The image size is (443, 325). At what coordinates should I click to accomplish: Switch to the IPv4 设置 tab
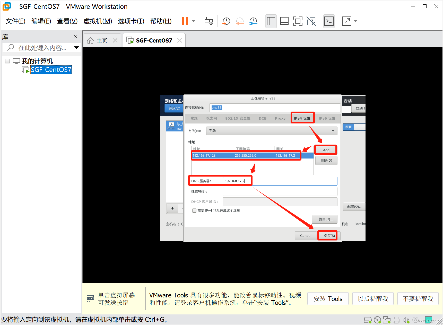(302, 118)
